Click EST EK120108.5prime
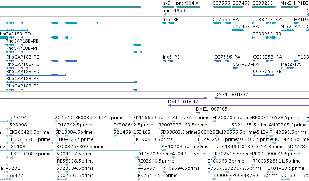This screenshot has width=309, height=181. 31,154
